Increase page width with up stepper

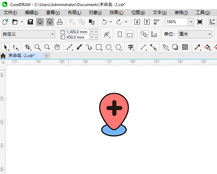click(x=96, y=32)
